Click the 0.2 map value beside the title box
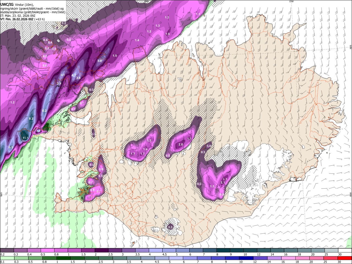The width and height of the screenshot is (352, 264). pos(64,23)
